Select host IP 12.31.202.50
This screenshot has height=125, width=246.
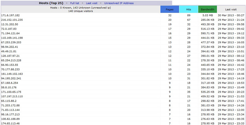pyautogui.click(x=10, y=25)
